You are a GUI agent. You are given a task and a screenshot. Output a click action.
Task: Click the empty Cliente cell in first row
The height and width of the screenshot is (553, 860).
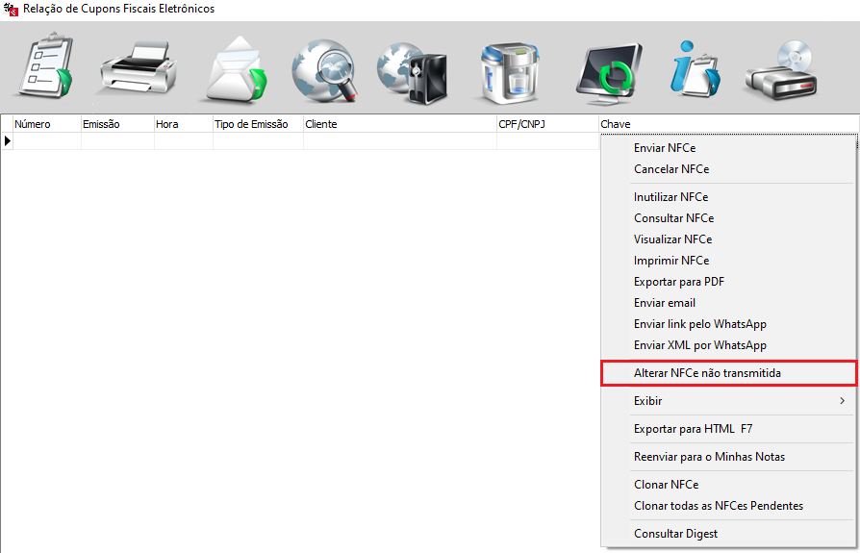click(x=399, y=141)
